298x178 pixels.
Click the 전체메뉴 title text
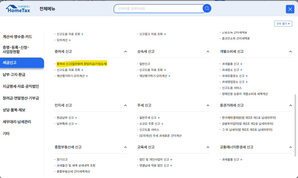[x=47, y=9]
